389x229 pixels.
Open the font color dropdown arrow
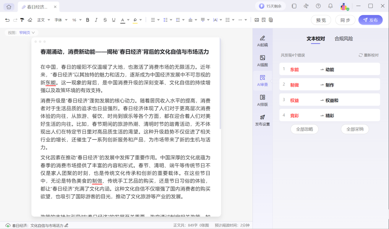(x=128, y=20)
